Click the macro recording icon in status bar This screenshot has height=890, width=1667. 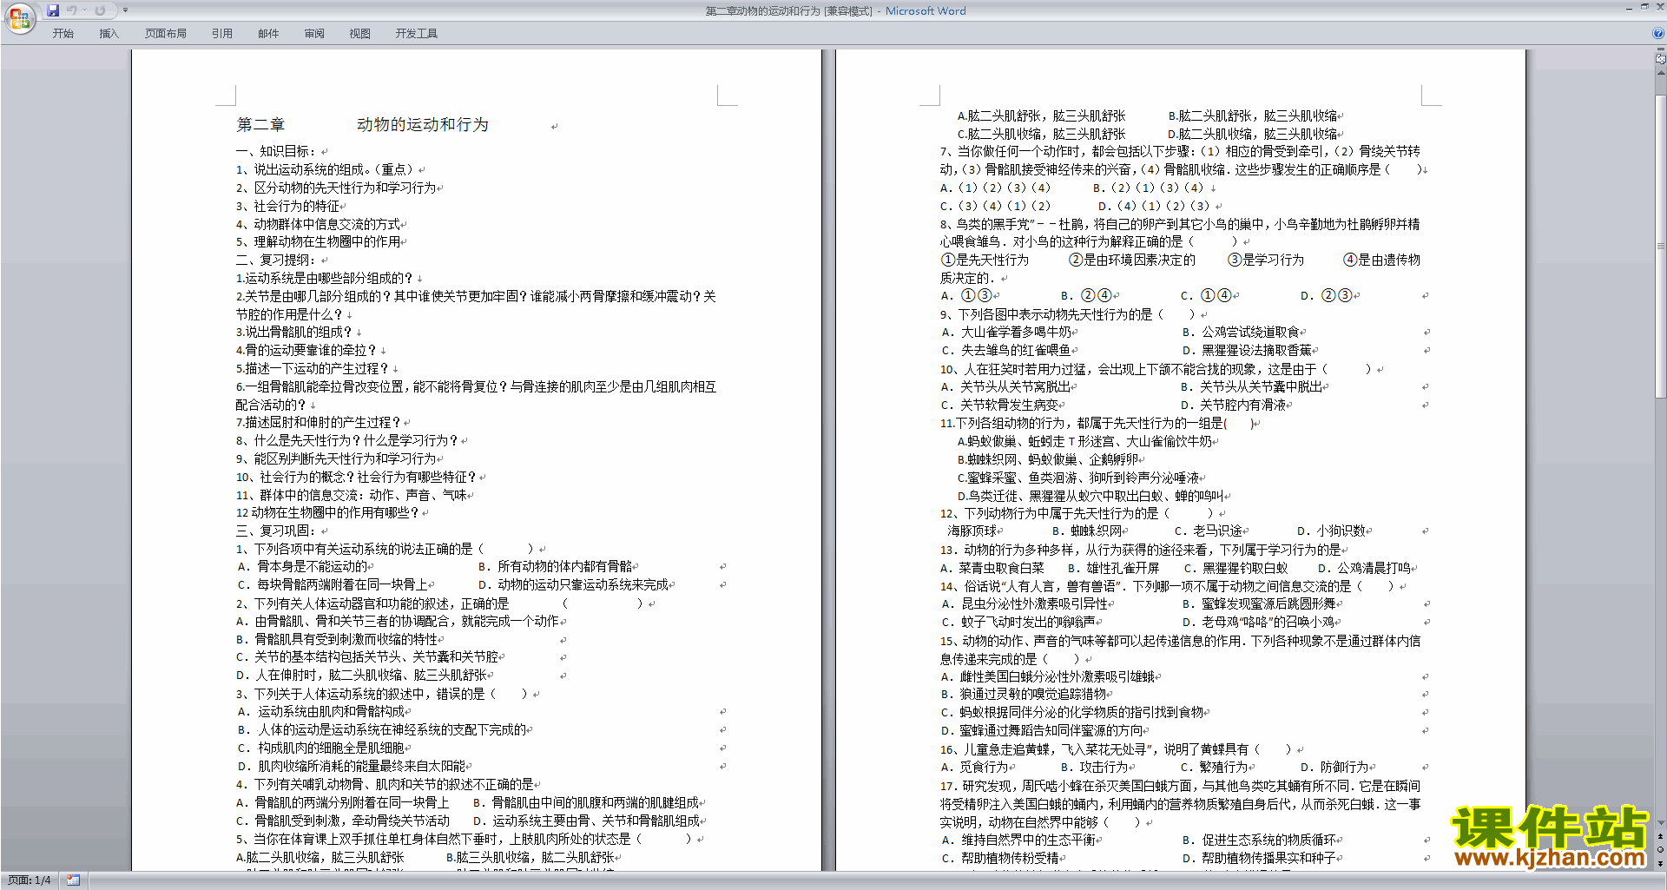pos(74,880)
